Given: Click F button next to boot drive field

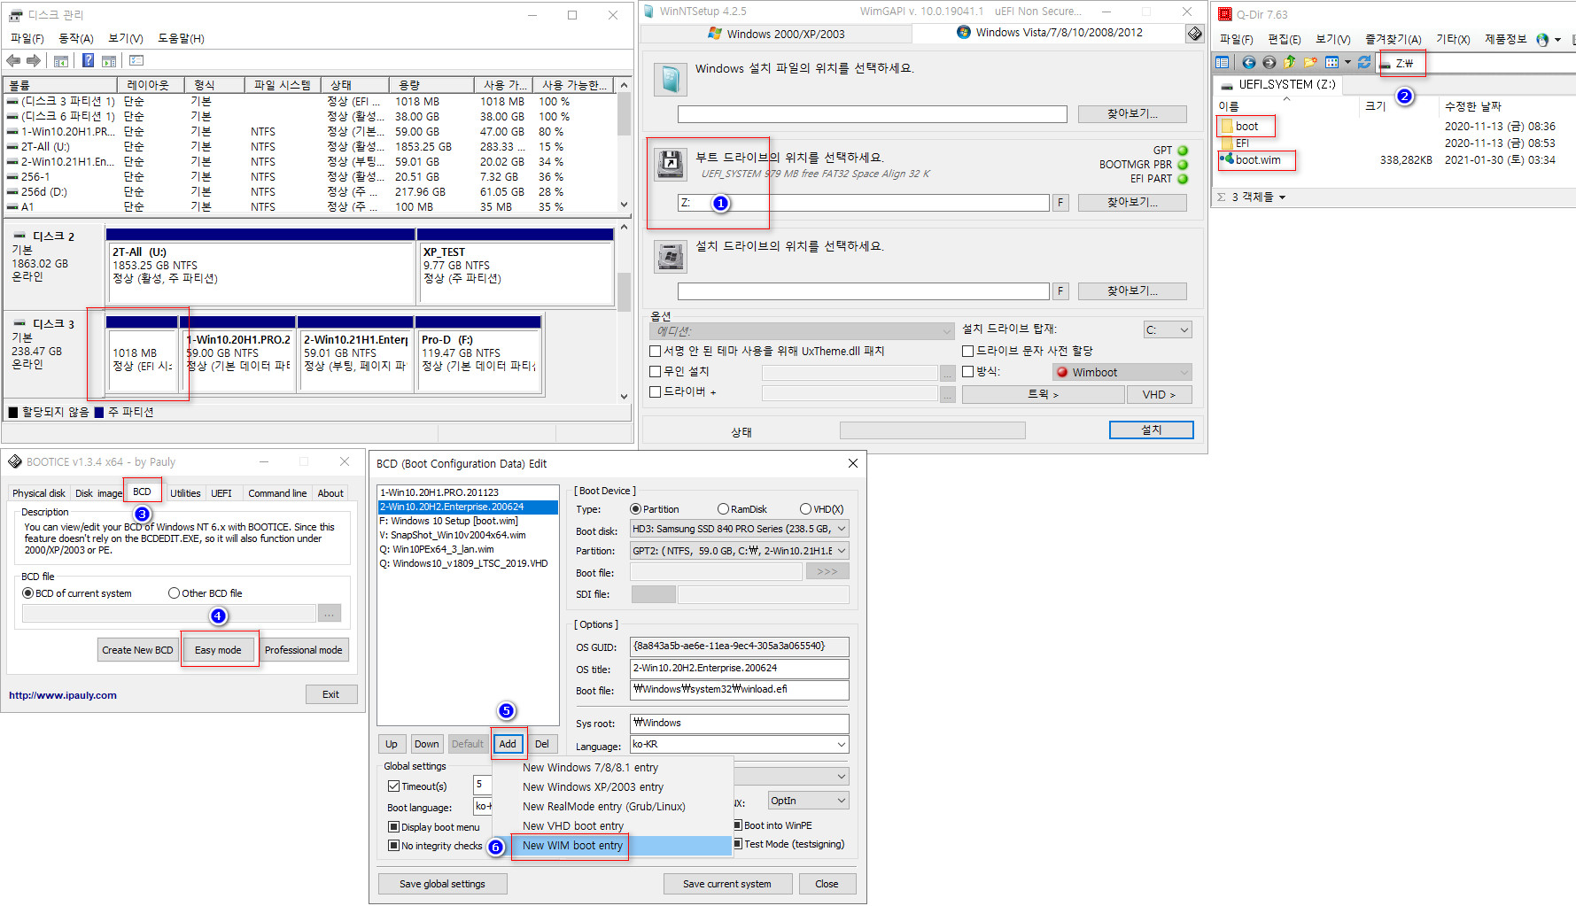Looking at the screenshot, I should 1060,203.
